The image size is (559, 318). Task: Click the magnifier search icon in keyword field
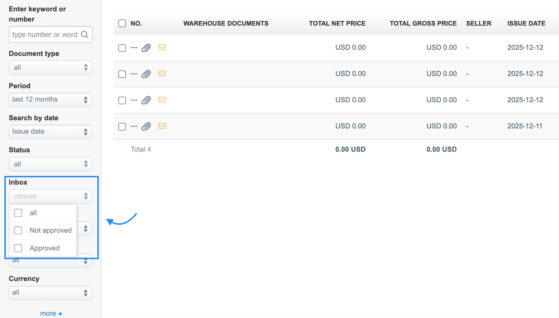tap(85, 35)
